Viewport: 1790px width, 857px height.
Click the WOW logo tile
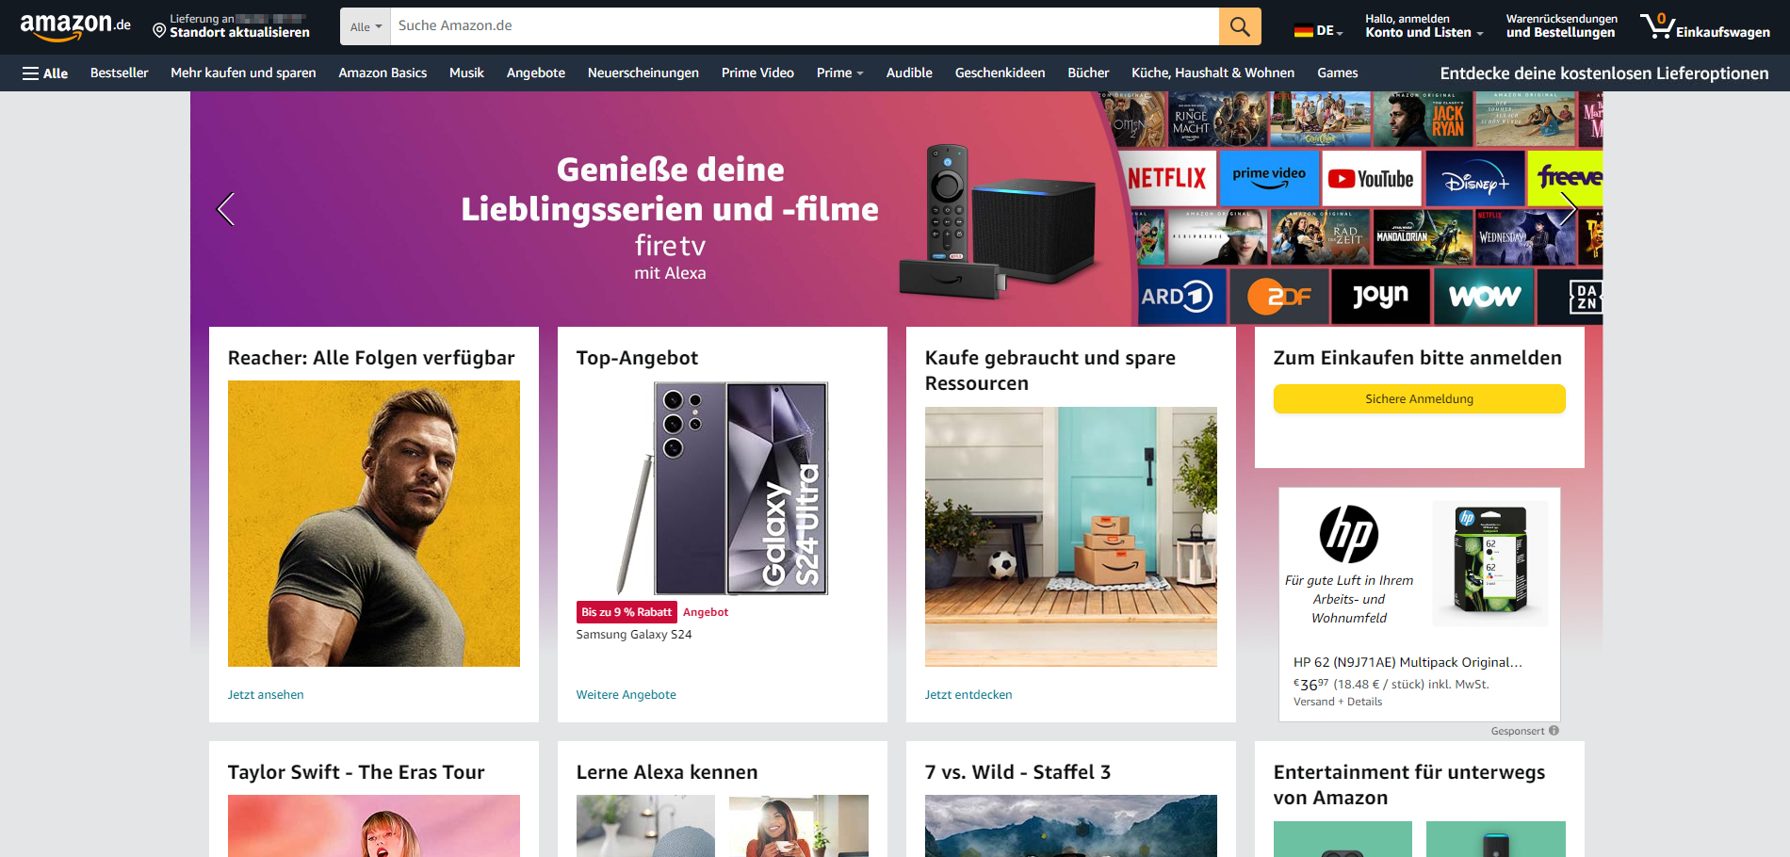[1484, 297]
